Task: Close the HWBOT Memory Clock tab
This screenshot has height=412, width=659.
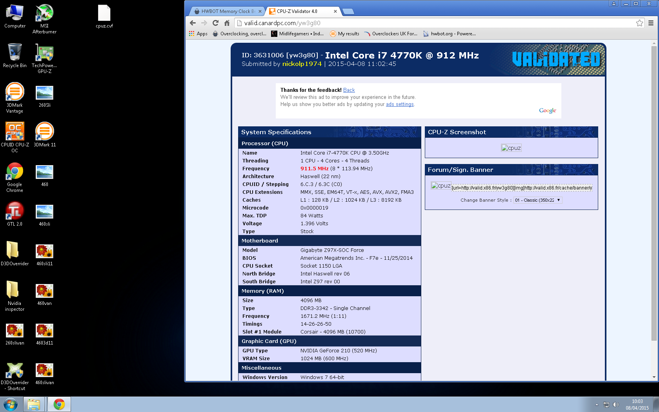Action: 260,11
